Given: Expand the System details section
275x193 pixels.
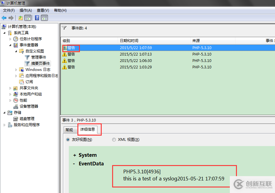Looking at the screenshot, I should pyautogui.click(x=75, y=155).
